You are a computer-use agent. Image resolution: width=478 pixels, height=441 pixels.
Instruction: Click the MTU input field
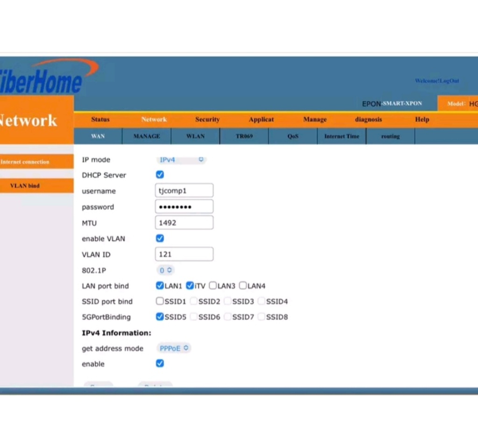click(x=184, y=223)
